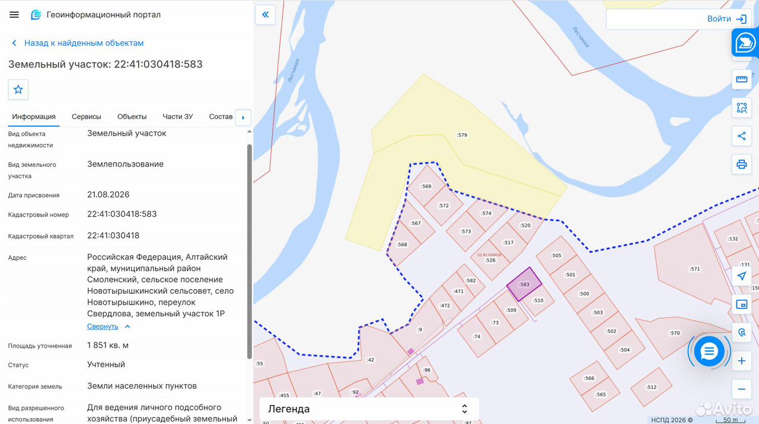759x424 pixels.
Task: Zoom out with the minus button
Action: coord(741,390)
